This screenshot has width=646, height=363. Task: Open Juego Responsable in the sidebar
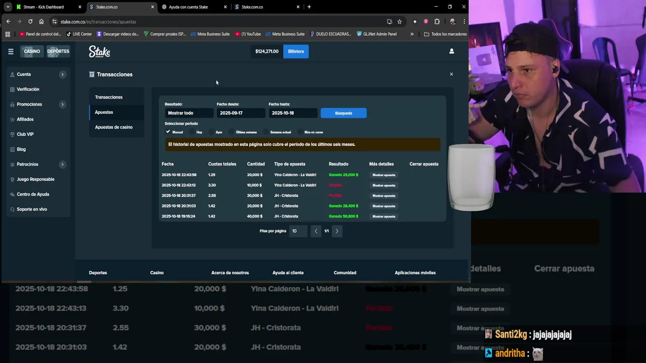[x=35, y=179]
